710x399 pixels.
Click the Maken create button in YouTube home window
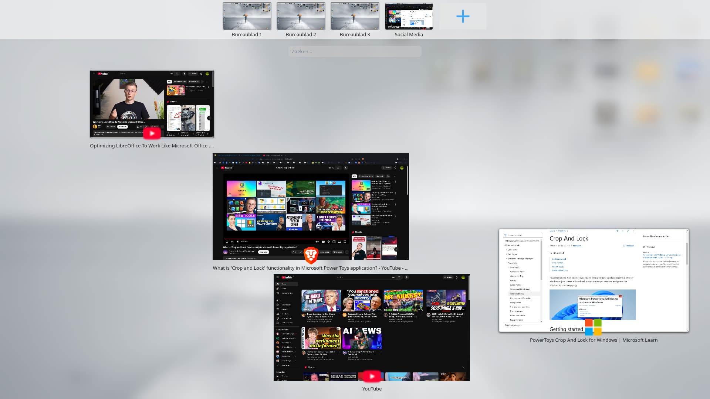coord(448,277)
